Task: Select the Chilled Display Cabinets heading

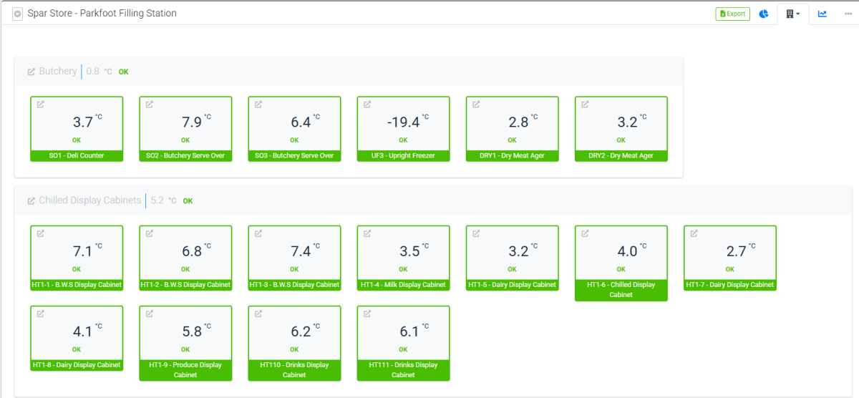Action: (x=89, y=200)
